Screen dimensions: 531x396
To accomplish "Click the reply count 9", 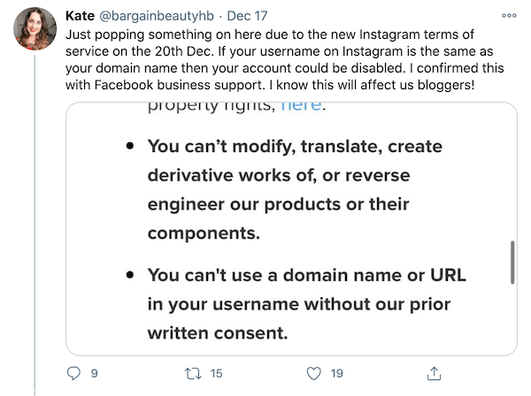I will tap(95, 373).
